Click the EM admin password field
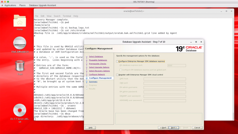Viewport: 238px width, 134px height. [x=165, y=92]
